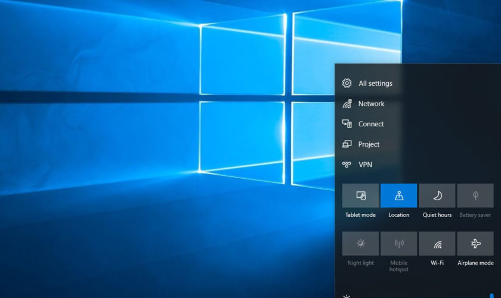Click the Connect devices icon
501x298 pixels.
(347, 124)
